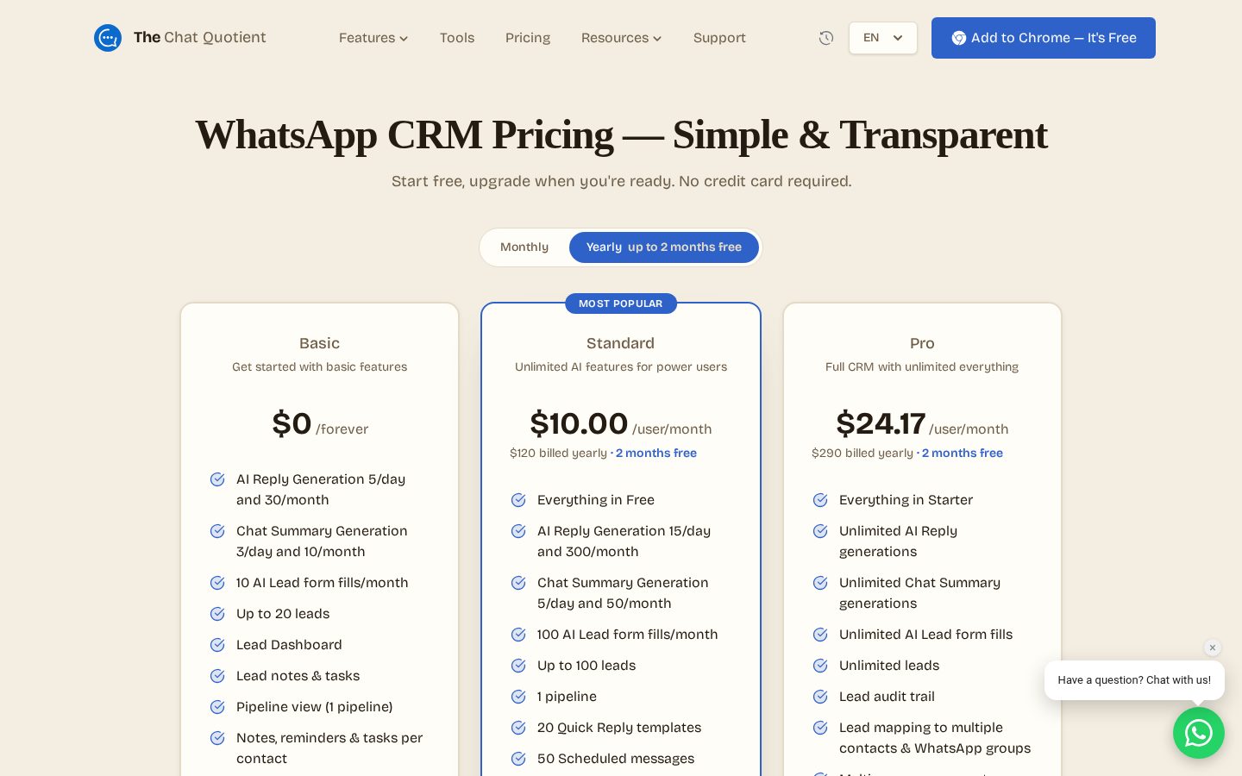Switch billing to Monthly

524,247
